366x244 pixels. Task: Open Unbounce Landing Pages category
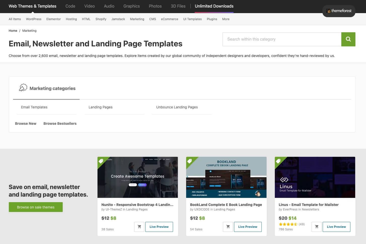(x=177, y=107)
